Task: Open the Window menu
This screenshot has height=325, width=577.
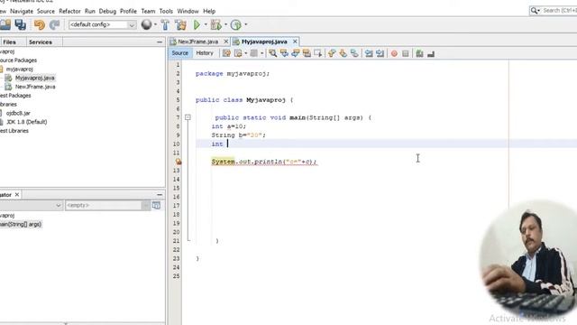Action: 188,11
